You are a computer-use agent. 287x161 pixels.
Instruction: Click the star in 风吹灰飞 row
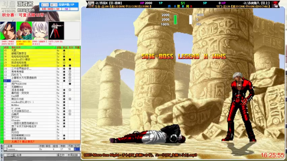pyautogui.click(x=64, y=75)
